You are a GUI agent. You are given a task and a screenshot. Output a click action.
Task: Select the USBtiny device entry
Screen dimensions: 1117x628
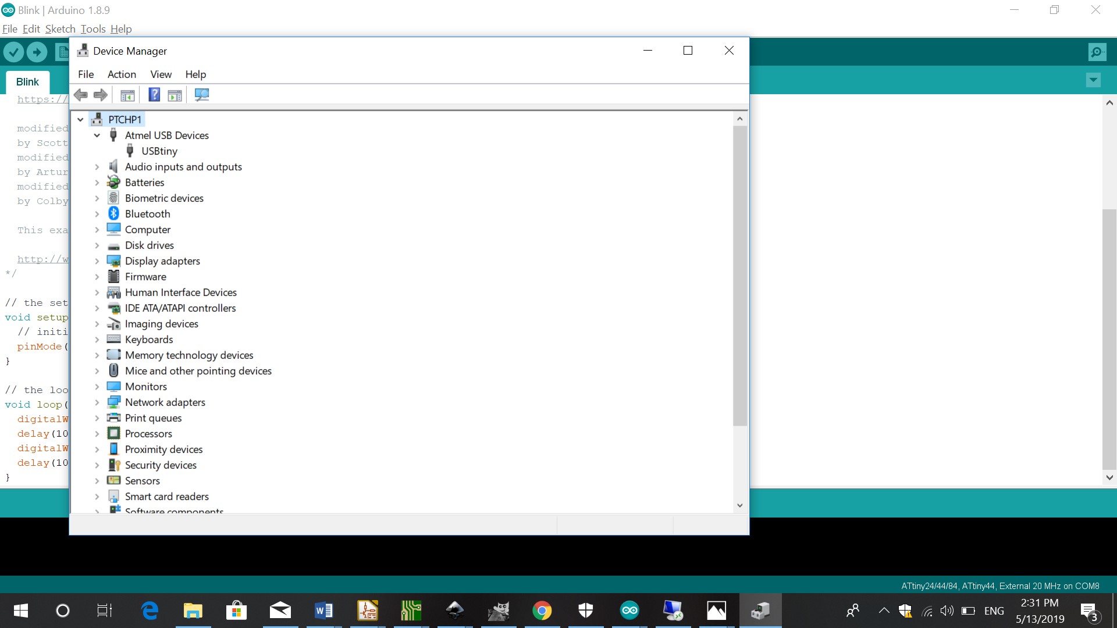click(159, 151)
